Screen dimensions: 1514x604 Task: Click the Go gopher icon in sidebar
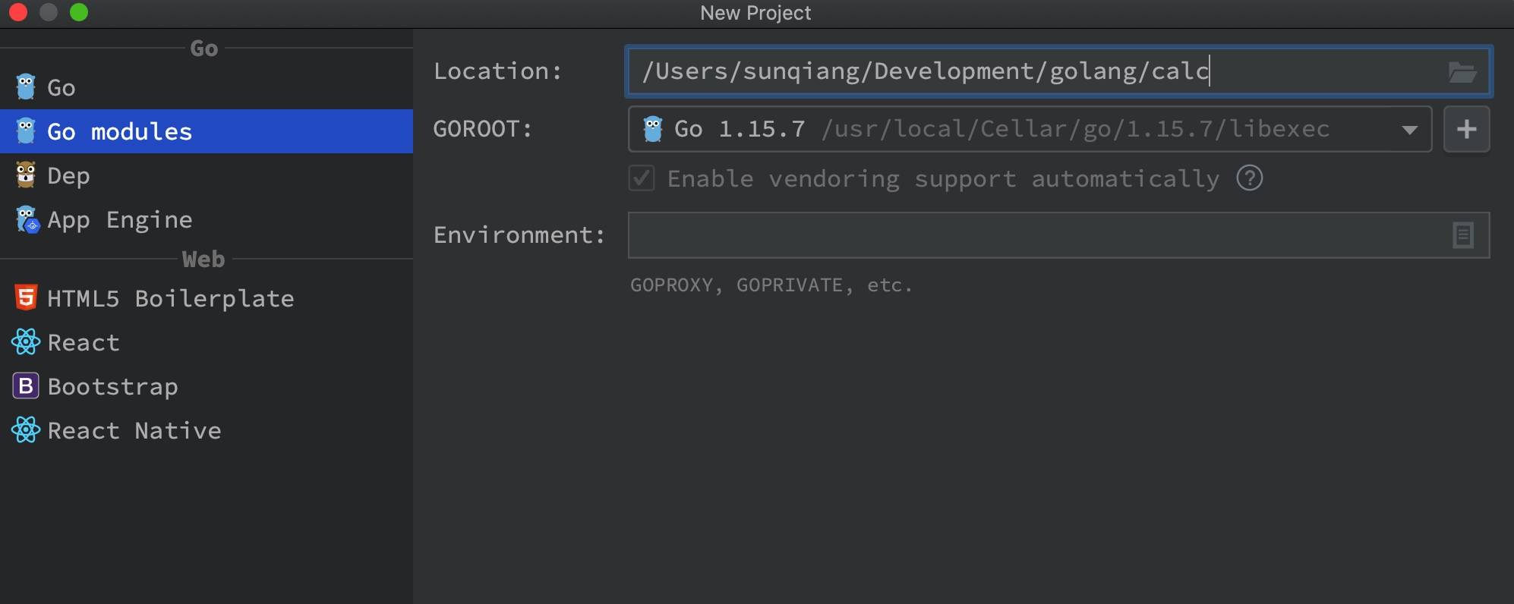[26, 87]
